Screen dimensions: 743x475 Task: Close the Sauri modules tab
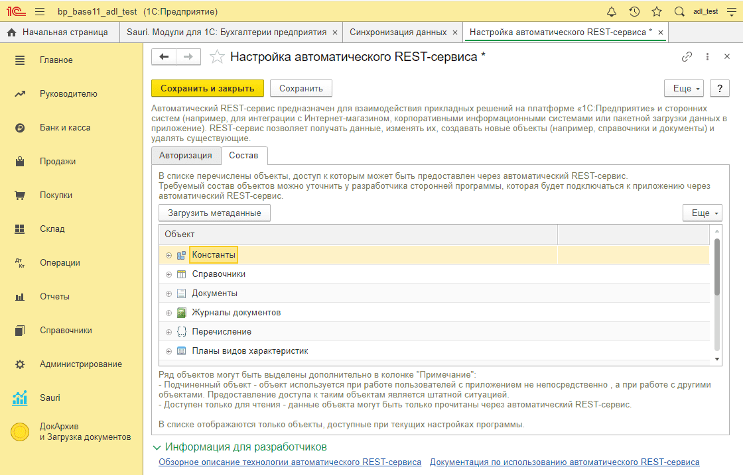point(335,32)
